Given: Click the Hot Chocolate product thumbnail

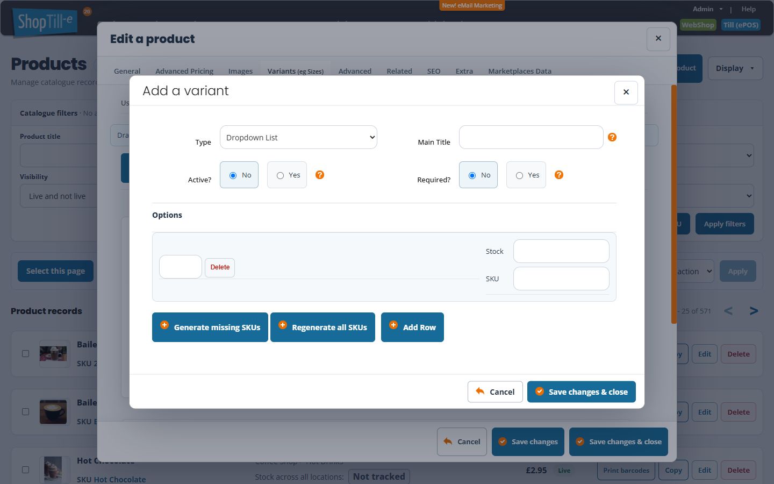Looking at the screenshot, I should tap(54, 469).
